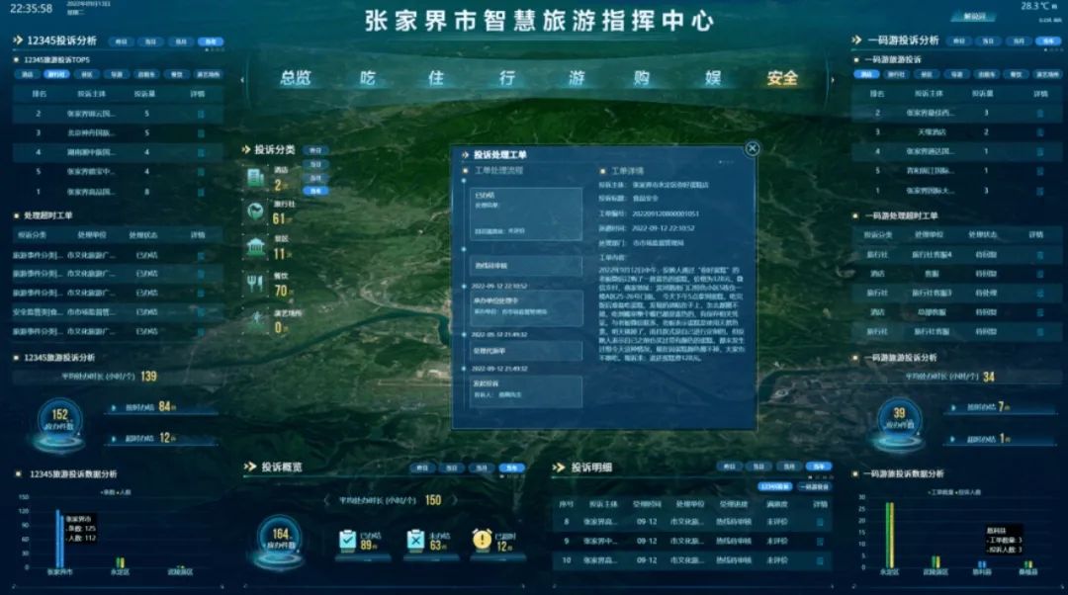Switch to the 一码游板块 tab in 投诉明细
1068x595 pixels.
pyautogui.click(x=814, y=484)
